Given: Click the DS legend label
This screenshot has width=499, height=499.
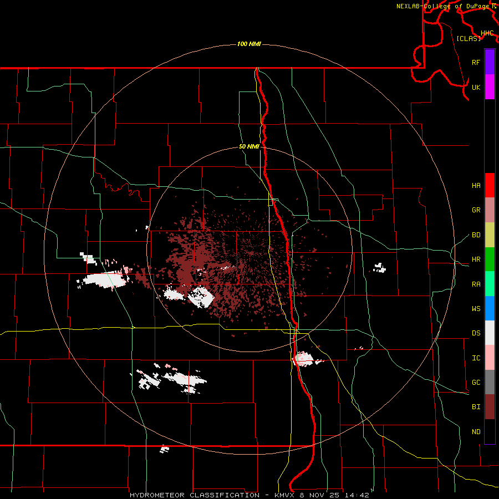Looking at the screenshot, I should click(476, 333).
